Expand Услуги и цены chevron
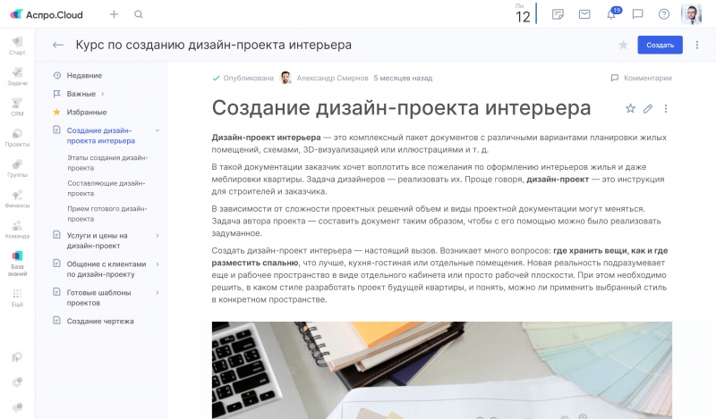This screenshot has width=716, height=419. (158, 236)
